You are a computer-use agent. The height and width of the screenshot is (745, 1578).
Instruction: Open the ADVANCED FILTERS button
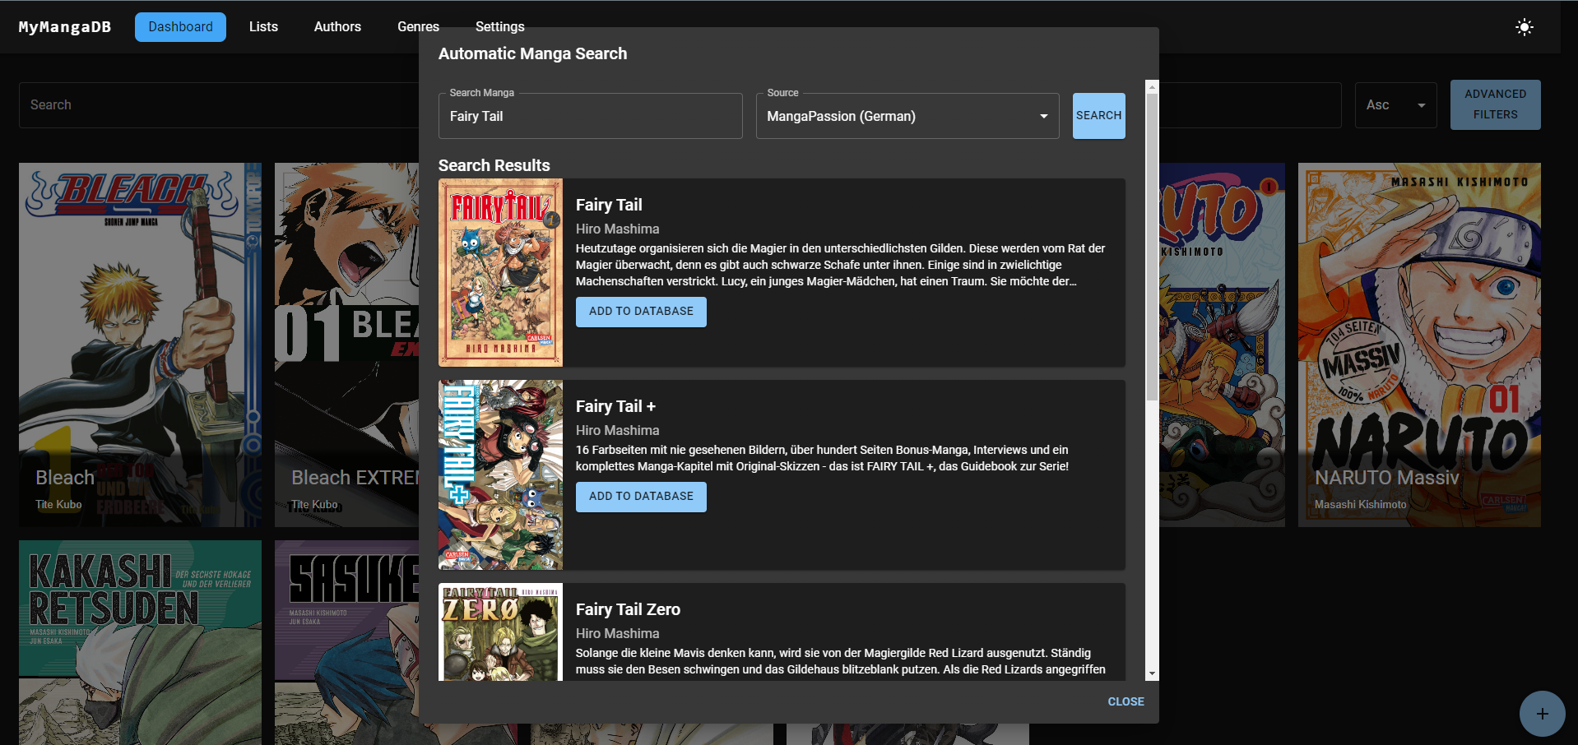[x=1495, y=104]
